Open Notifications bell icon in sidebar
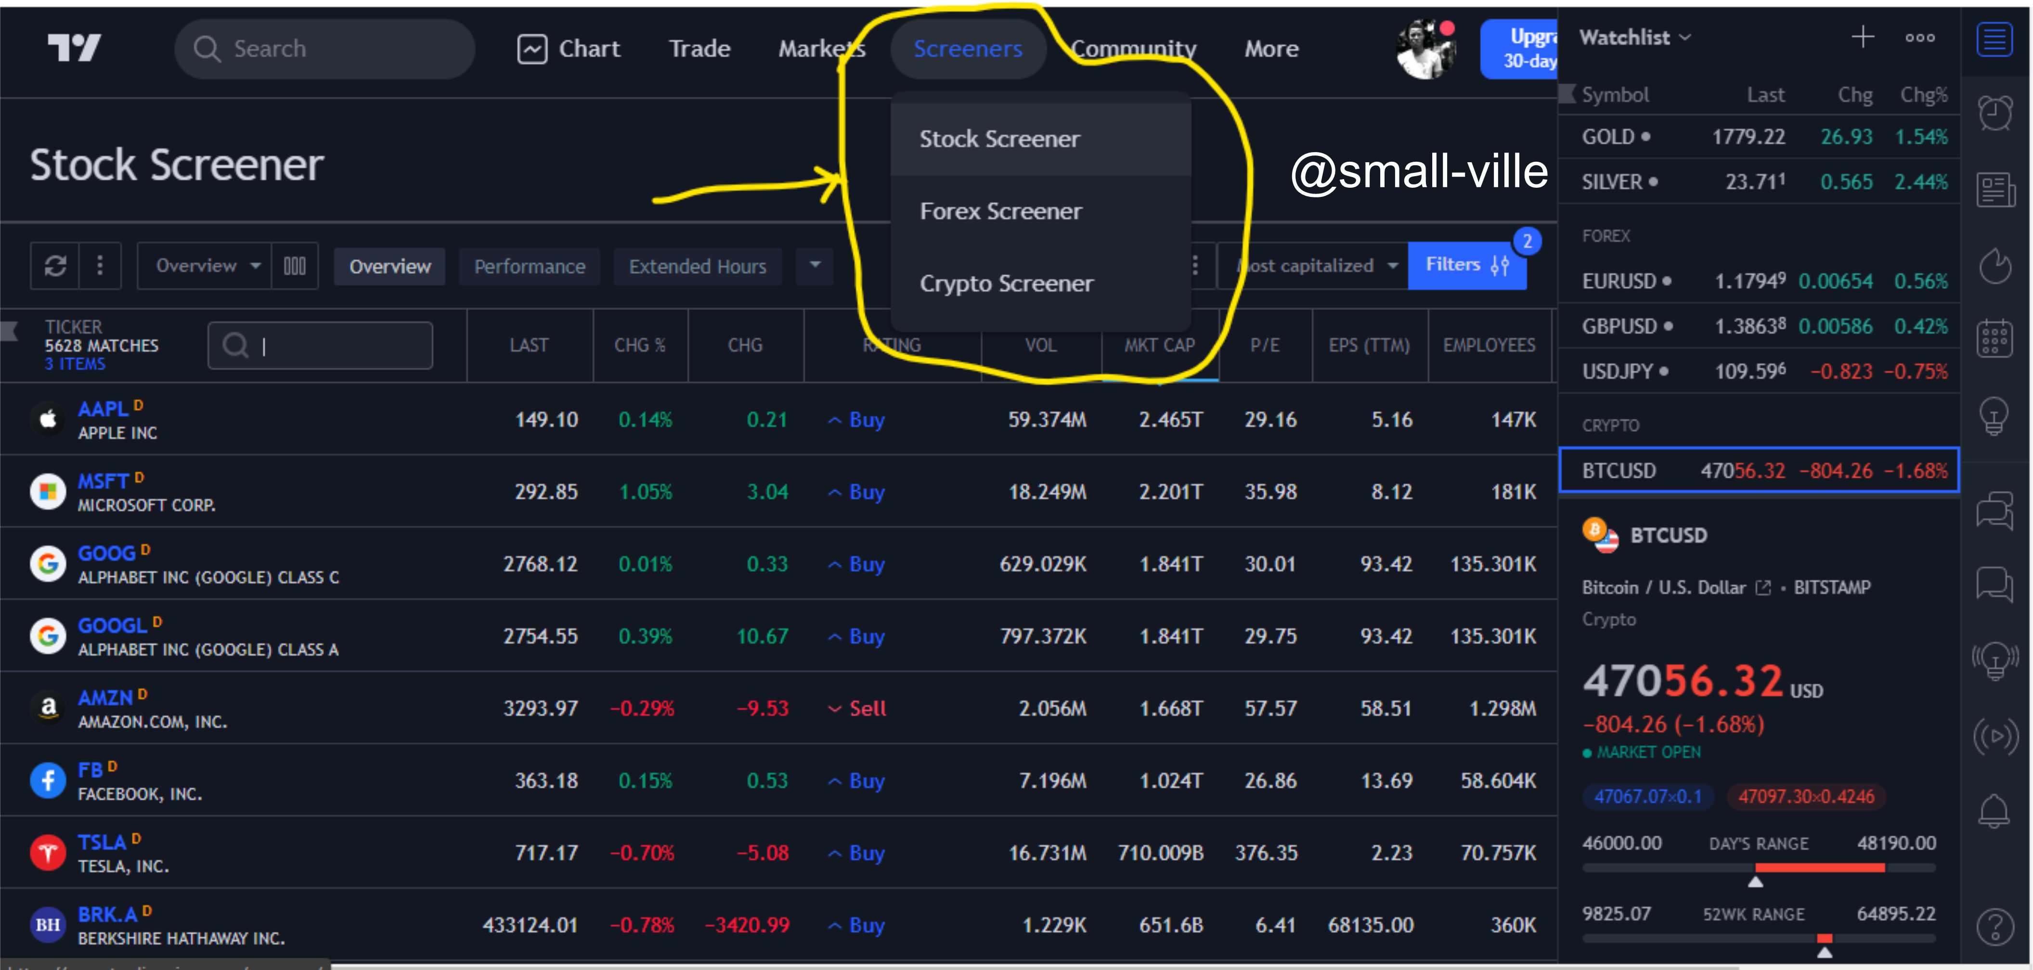Image resolution: width=2033 pixels, height=970 pixels. [x=1994, y=811]
